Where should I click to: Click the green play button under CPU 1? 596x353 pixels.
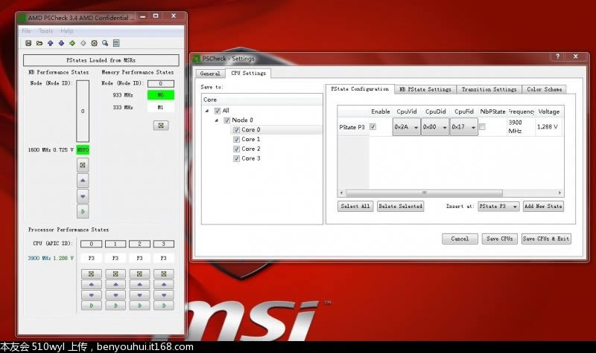[x=115, y=305]
